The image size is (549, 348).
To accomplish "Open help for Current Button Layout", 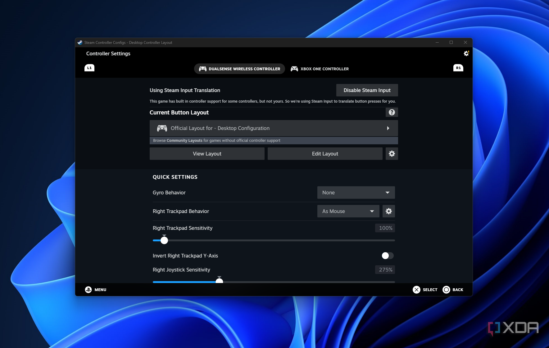I will click(x=392, y=112).
